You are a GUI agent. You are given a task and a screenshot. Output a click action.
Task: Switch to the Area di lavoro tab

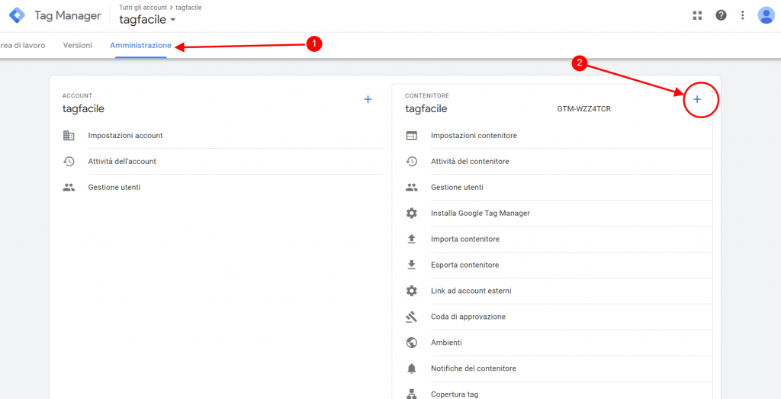22,45
